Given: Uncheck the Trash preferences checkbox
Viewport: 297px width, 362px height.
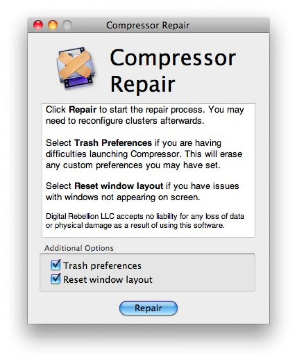Looking at the screenshot, I should (56, 265).
